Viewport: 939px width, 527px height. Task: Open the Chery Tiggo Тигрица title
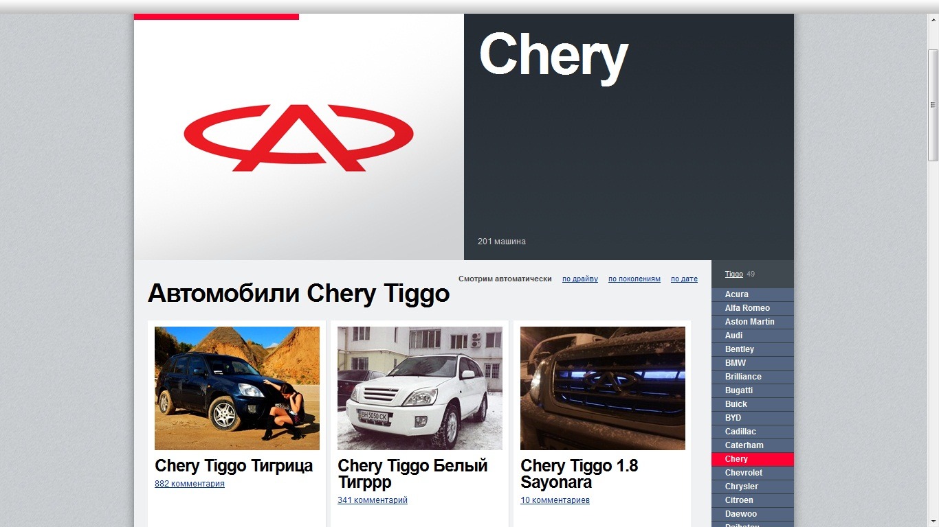tap(234, 466)
